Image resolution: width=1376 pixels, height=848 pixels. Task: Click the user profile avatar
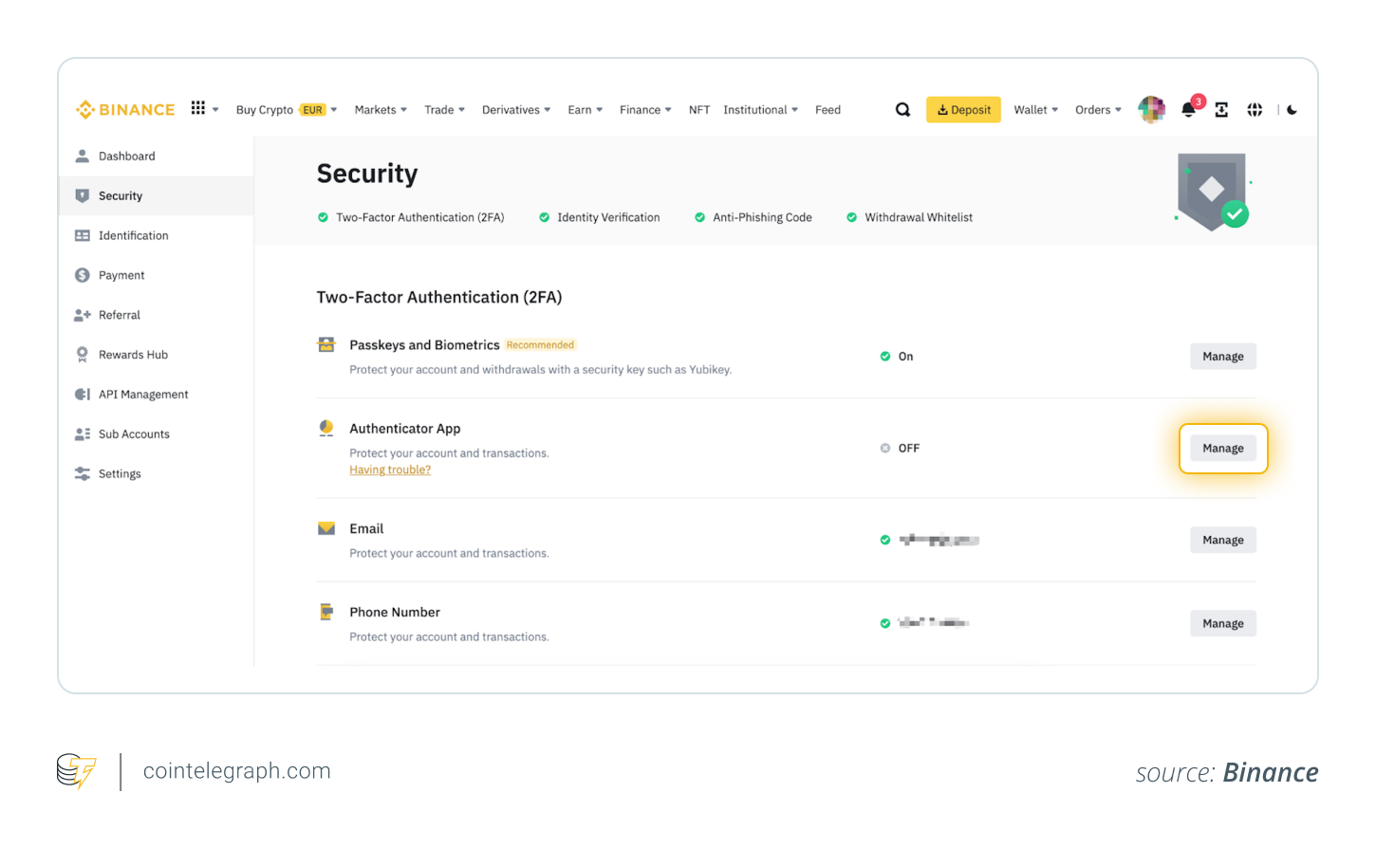(x=1152, y=110)
